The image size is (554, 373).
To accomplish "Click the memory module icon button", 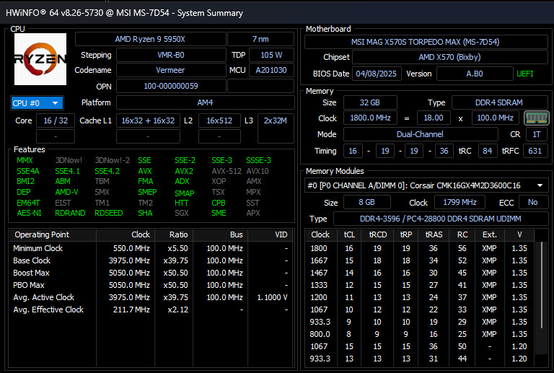I will [537, 118].
